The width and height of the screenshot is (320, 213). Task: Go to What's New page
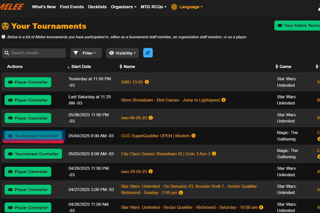(44, 7)
